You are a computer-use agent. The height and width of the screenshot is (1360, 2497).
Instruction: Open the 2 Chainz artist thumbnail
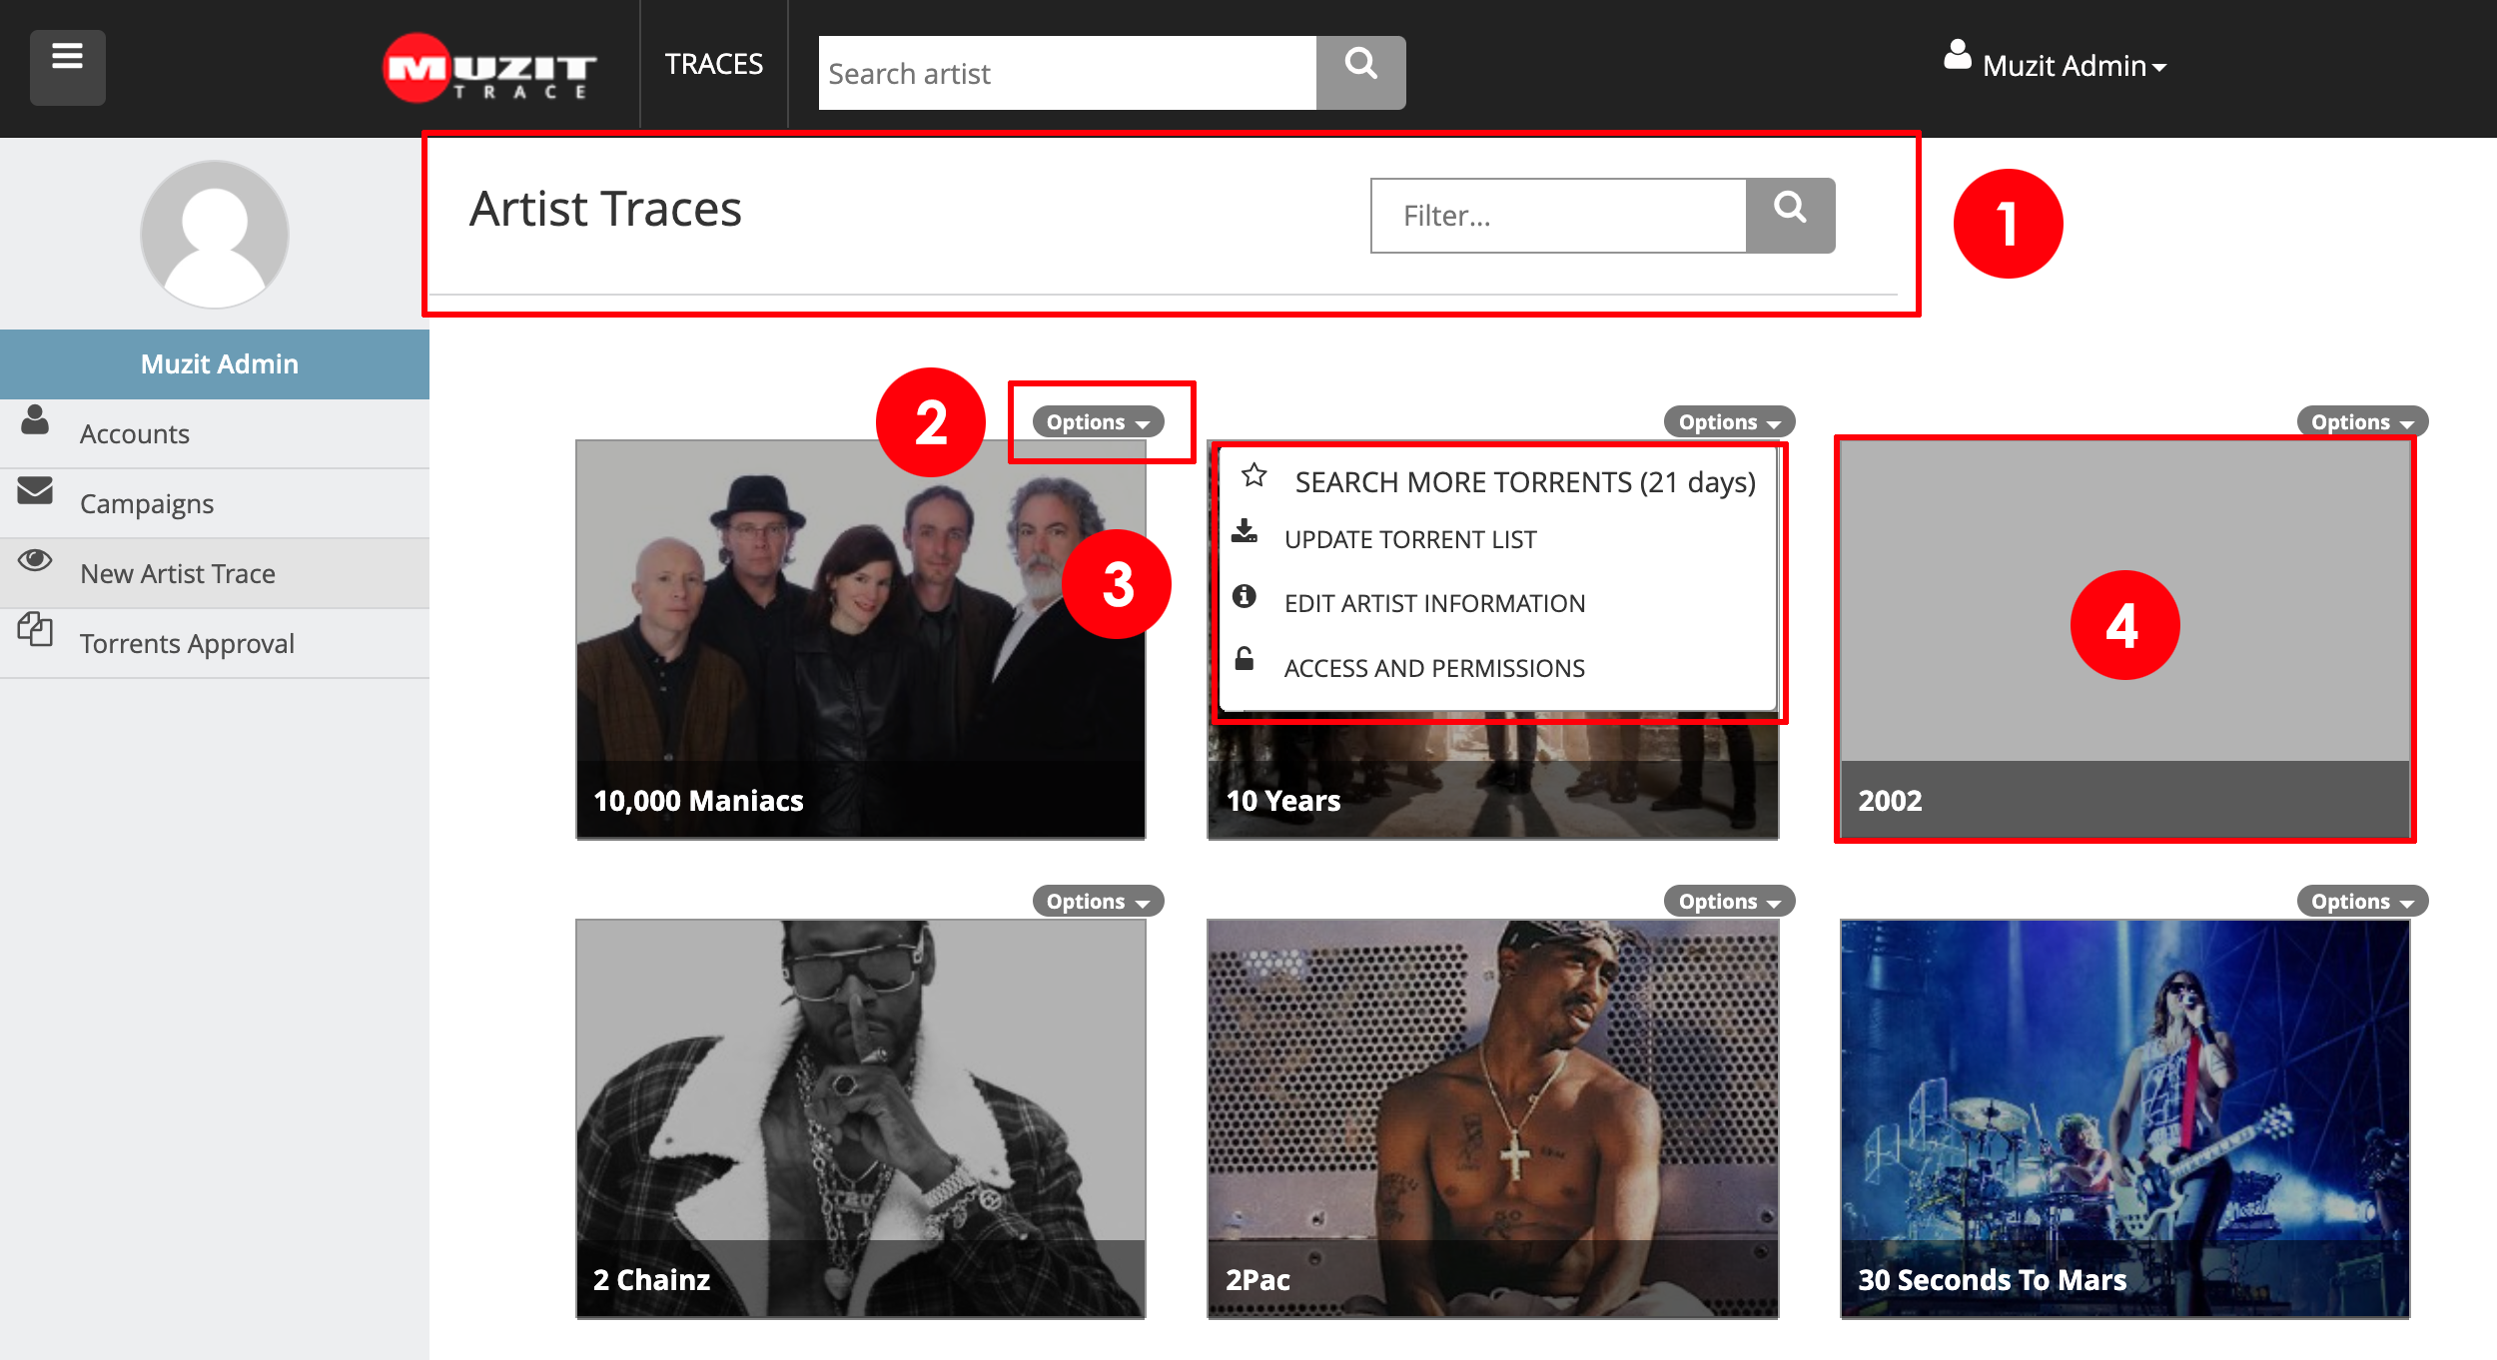[x=861, y=1118]
